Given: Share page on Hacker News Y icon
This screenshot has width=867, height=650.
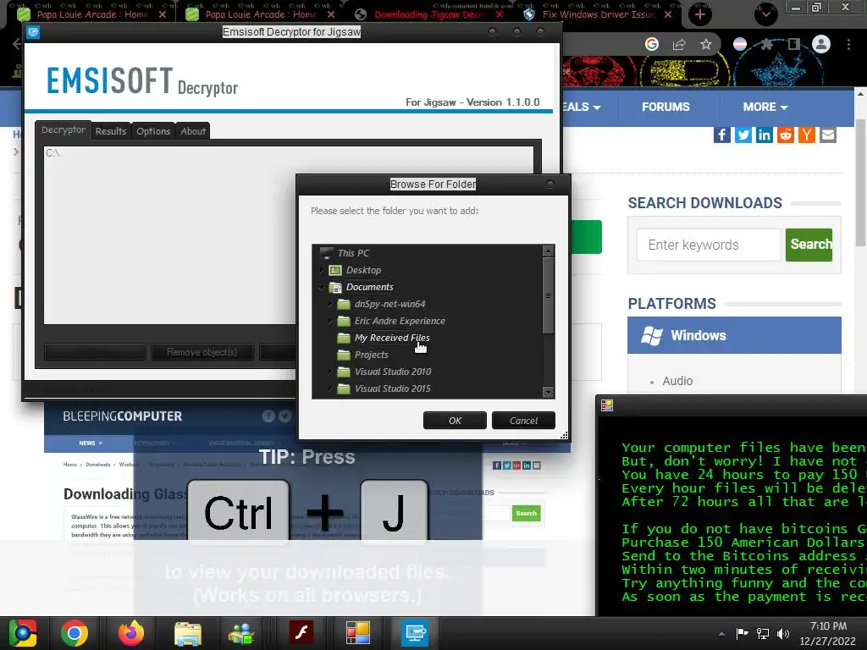Looking at the screenshot, I should (x=807, y=135).
